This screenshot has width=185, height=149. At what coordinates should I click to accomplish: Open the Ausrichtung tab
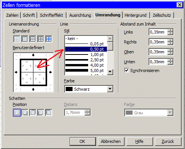click(x=80, y=15)
